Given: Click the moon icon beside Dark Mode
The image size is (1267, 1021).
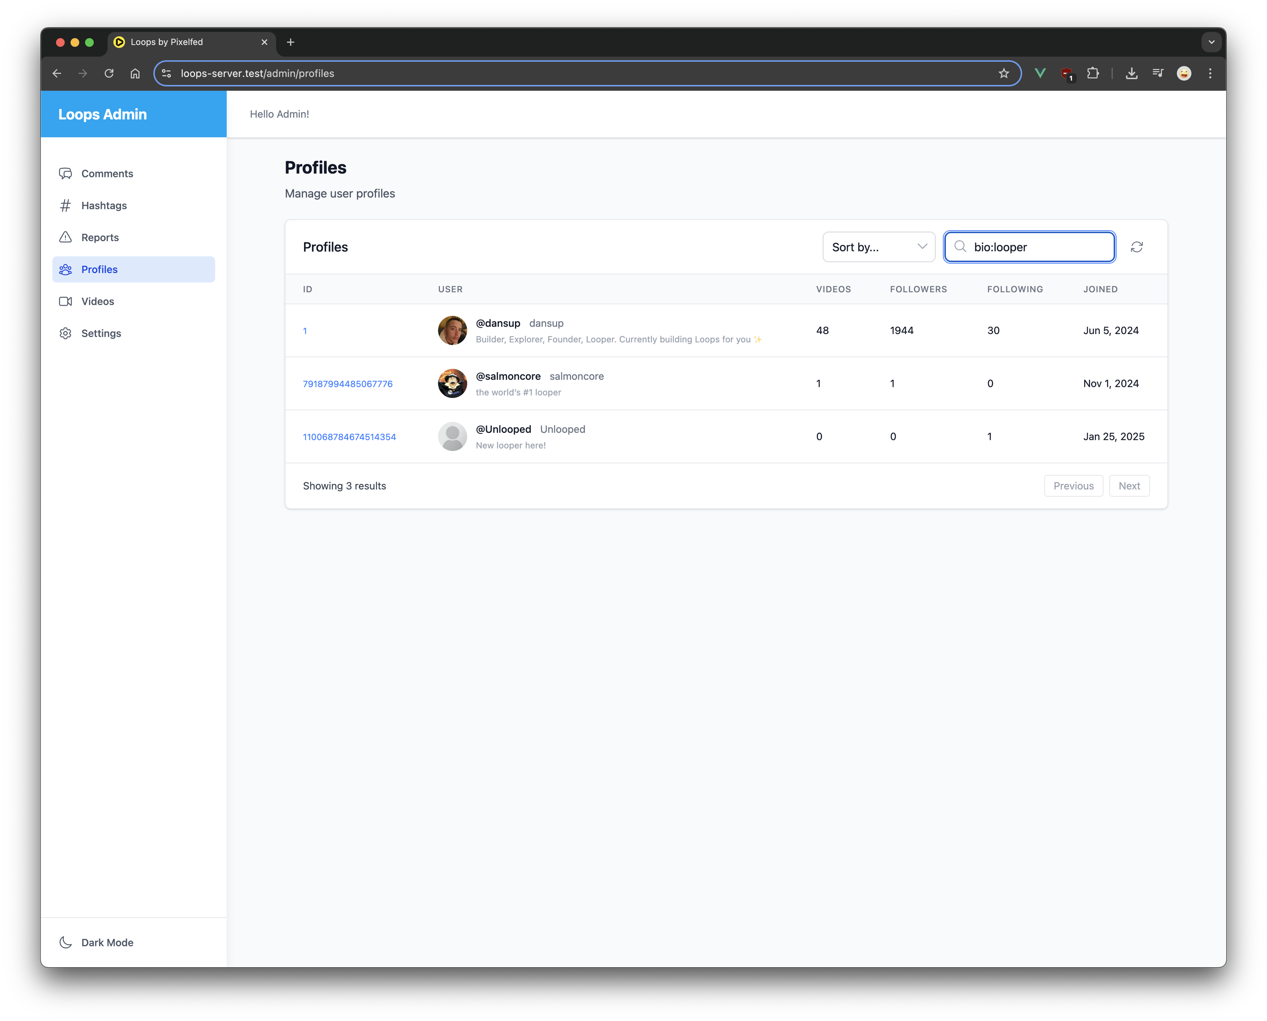Looking at the screenshot, I should pyautogui.click(x=66, y=942).
